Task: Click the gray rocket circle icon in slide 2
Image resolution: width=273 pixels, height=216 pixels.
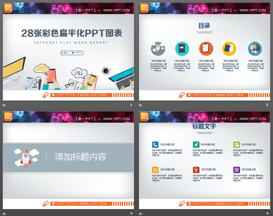Action: 158,49
